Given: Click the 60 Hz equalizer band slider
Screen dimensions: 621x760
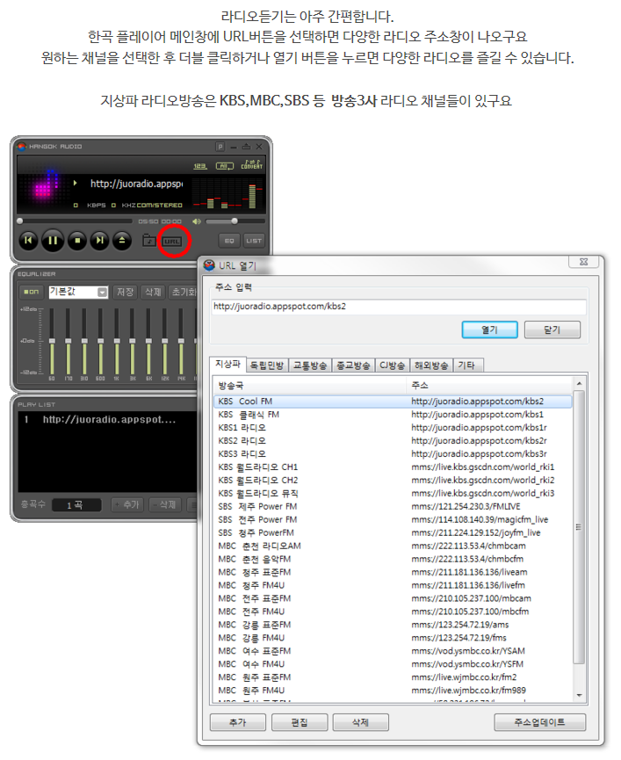Looking at the screenshot, I should click(x=52, y=342).
